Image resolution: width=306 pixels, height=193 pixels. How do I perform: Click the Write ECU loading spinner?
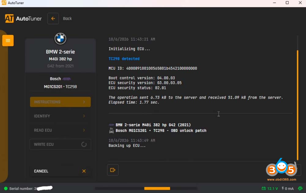click(x=84, y=144)
